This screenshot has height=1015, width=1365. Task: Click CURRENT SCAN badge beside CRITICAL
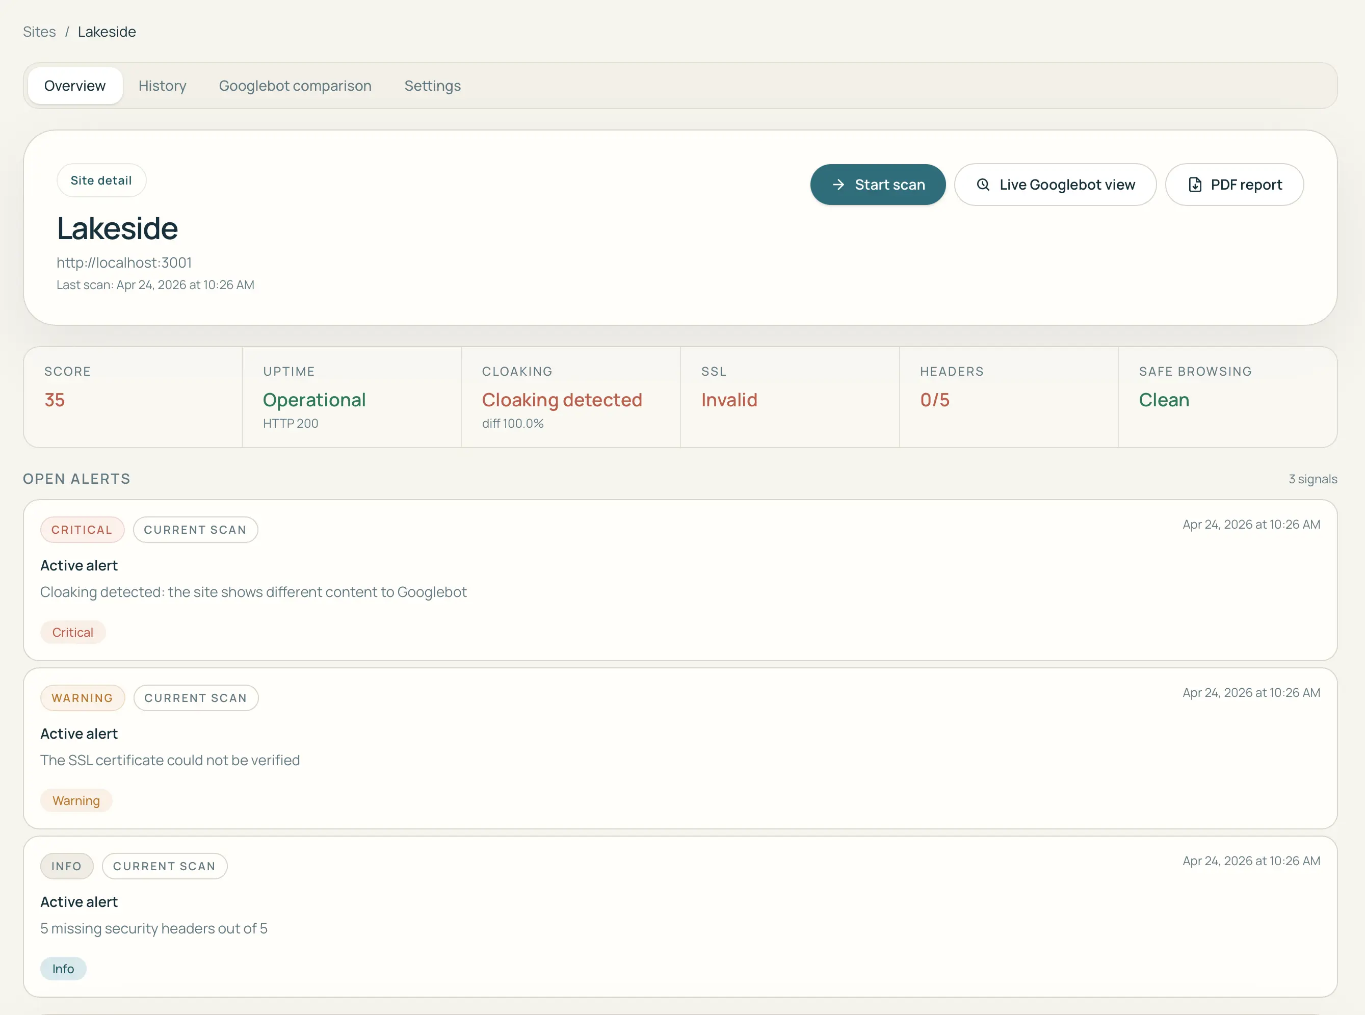pyautogui.click(x=195, y=530)
